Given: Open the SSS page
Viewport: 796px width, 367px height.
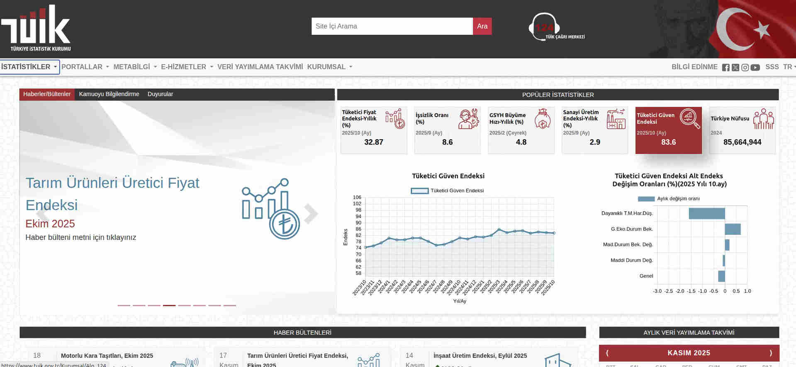Looking at the screenshot, I should [x=772, y=67].
